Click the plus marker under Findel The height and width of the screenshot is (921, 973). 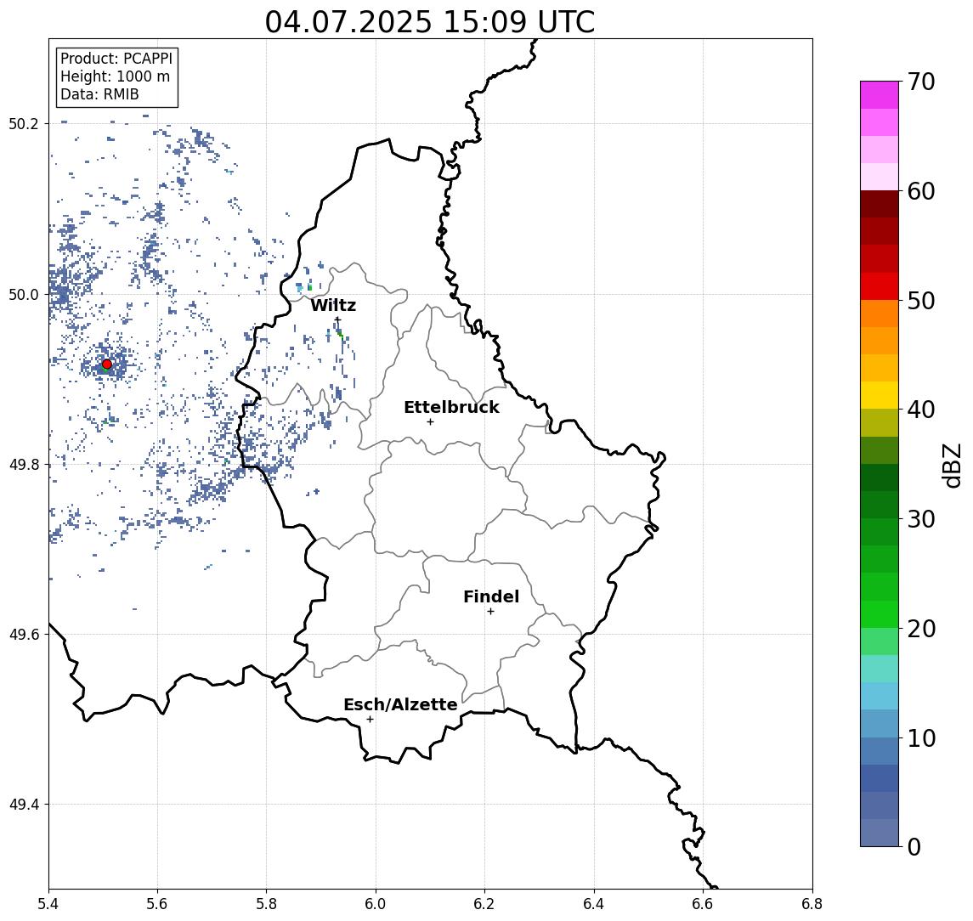point(490,612)
